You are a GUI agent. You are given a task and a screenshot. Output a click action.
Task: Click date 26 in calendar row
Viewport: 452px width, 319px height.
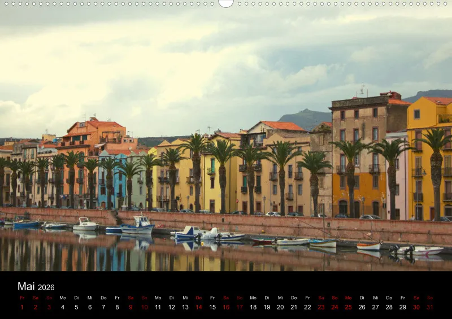362,307
